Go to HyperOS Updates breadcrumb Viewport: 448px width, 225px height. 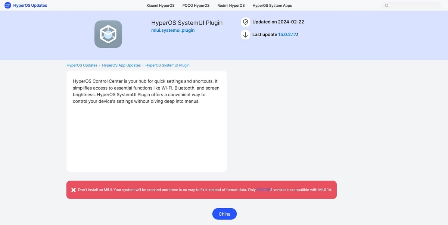point(82,65)
